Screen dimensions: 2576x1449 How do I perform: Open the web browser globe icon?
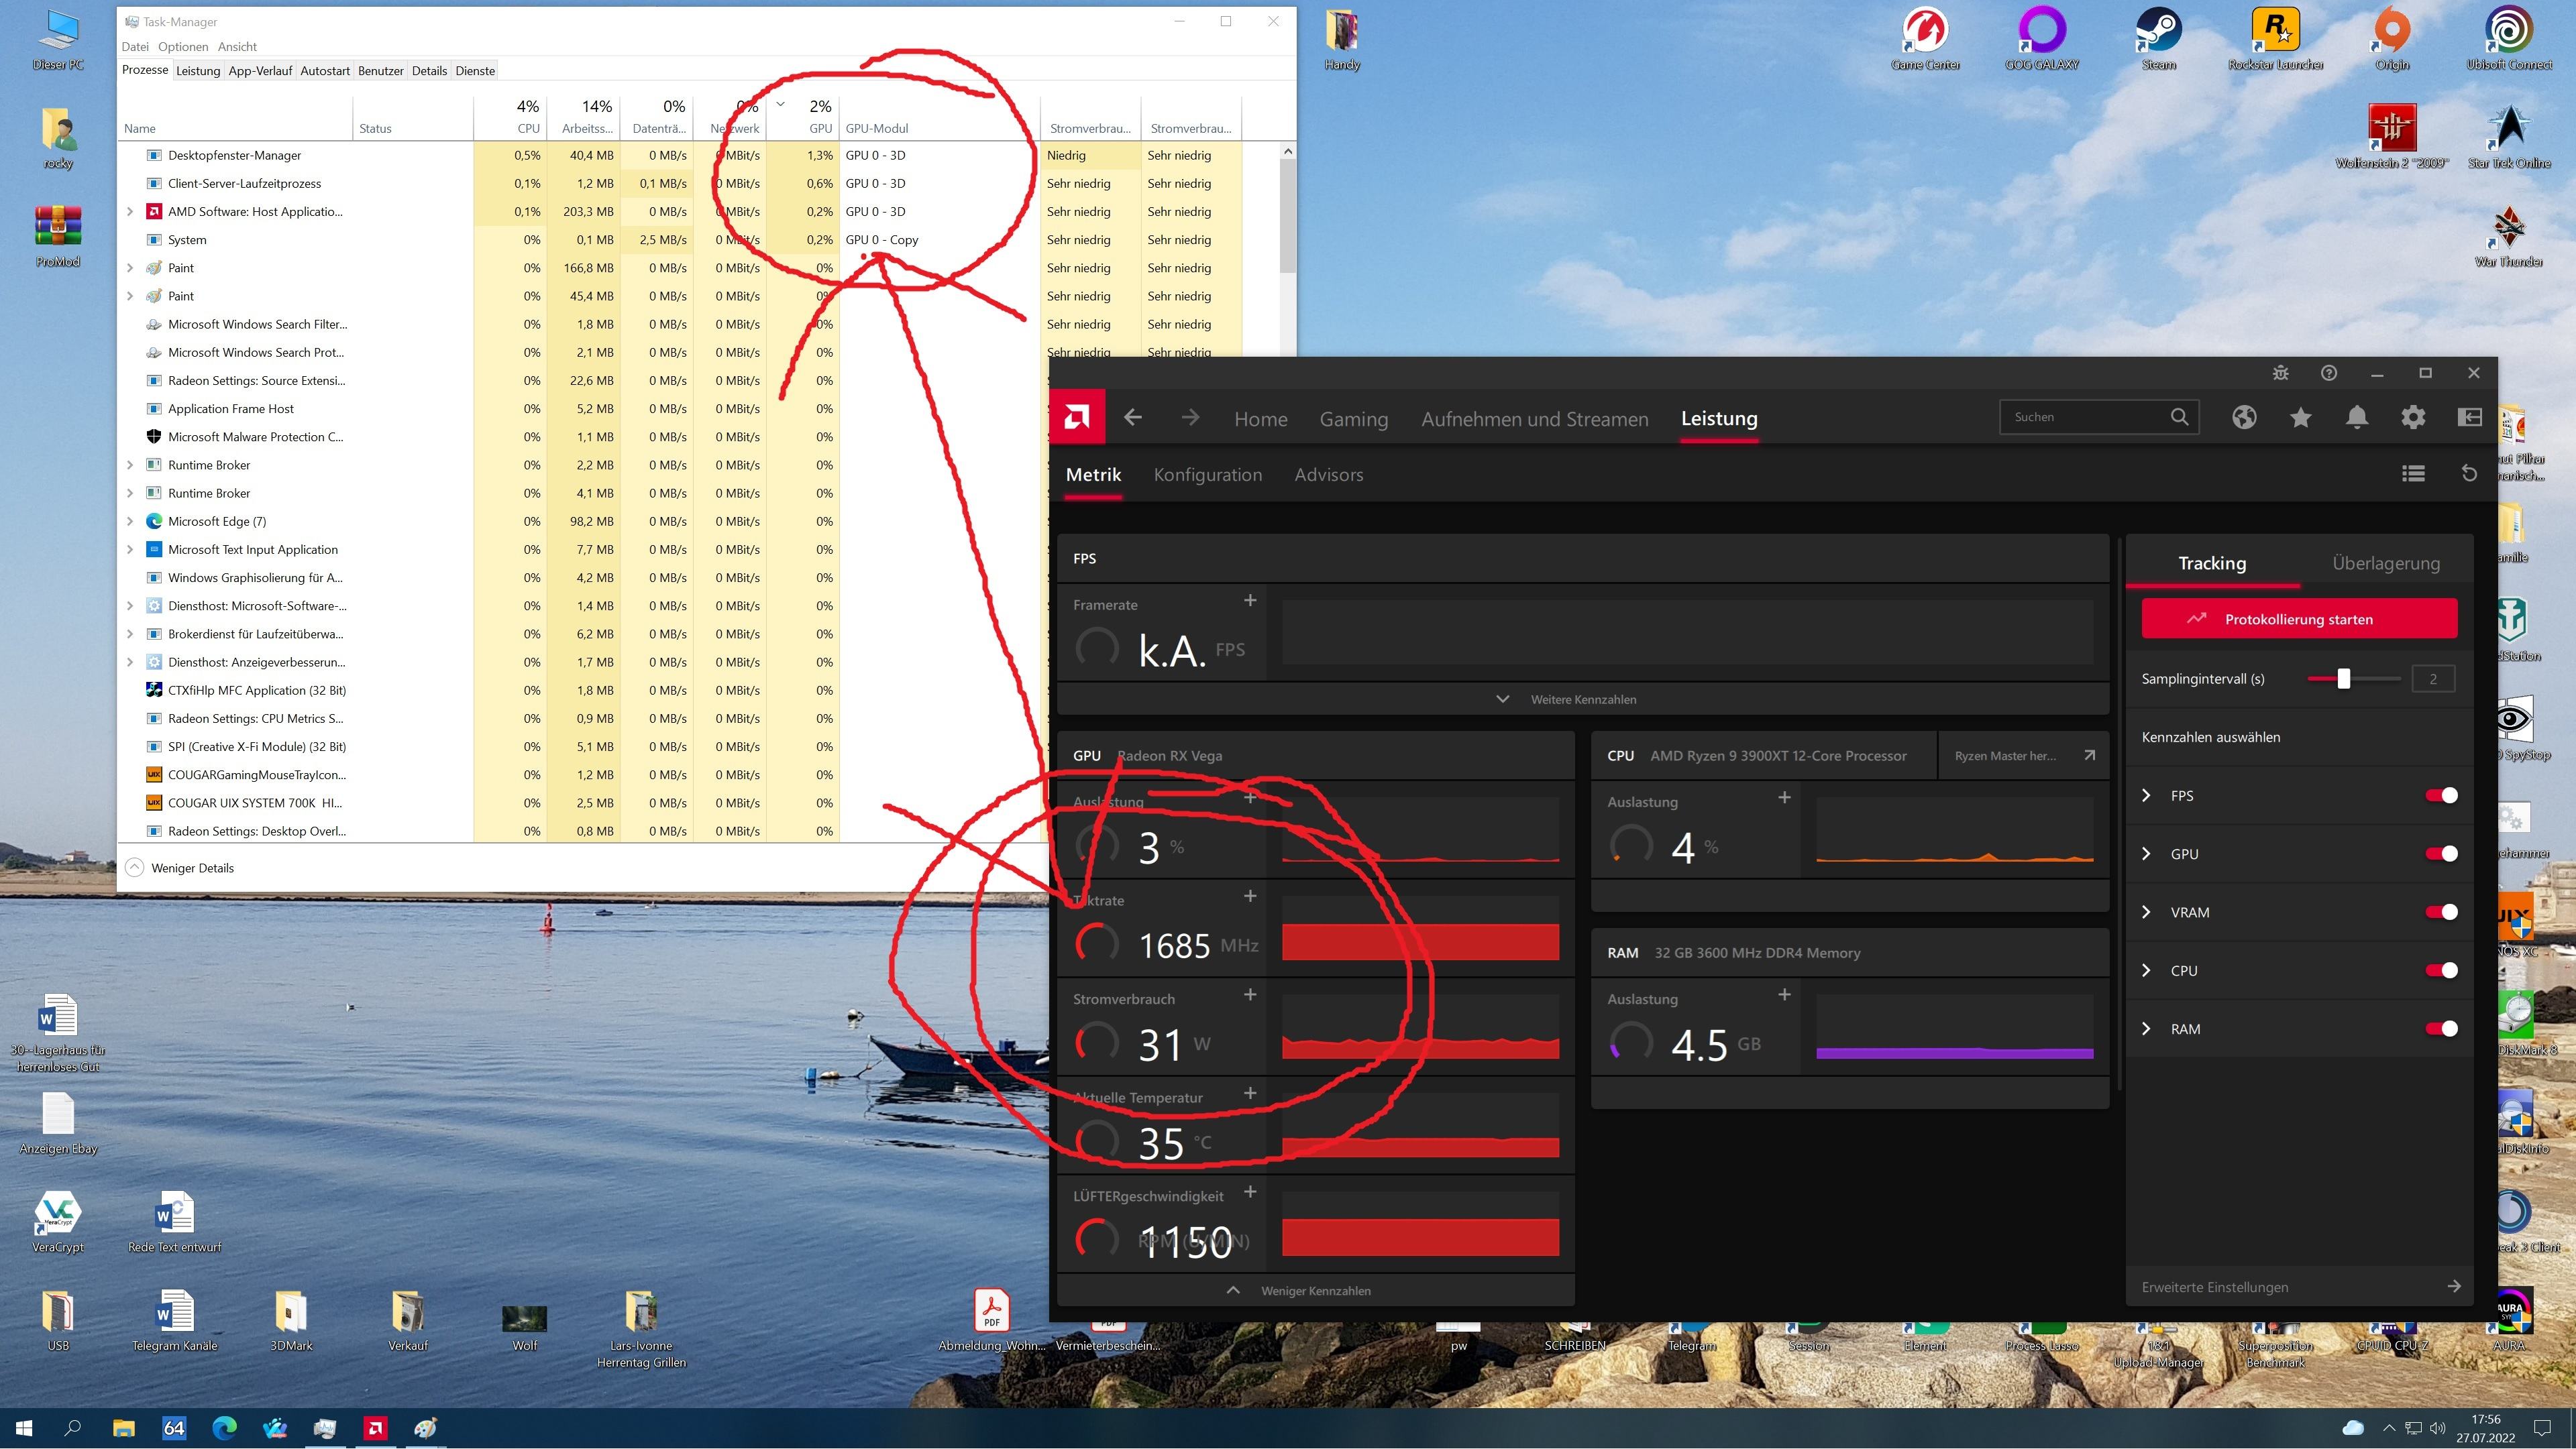(x=2244, y=416)
